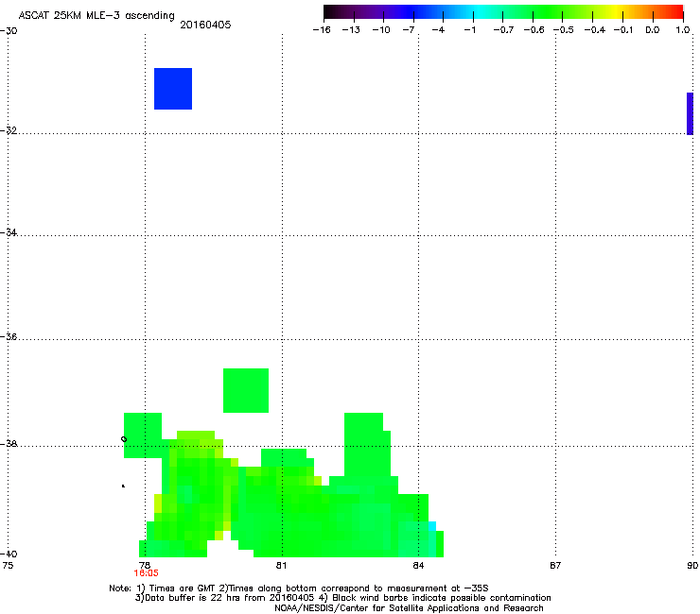Click the colorbar label '-0.5'
The height and width of the screenshot is (614, 700).
tap(564, 30)
